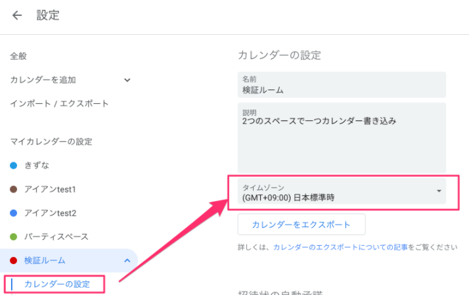Select the パーティスペース calendar entry
The width and height of the screenshot is (469, 295).
(56, 237)
